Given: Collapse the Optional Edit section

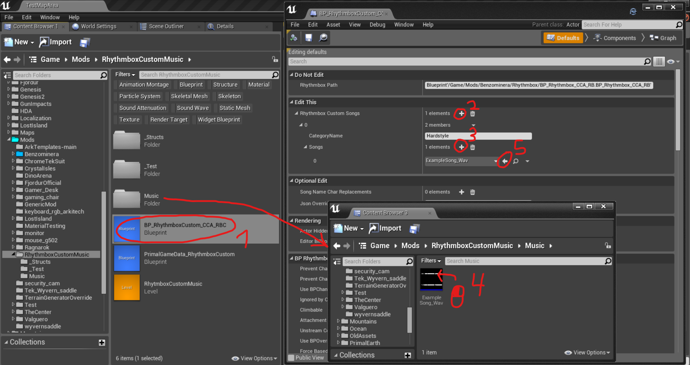Looking at the screenshot, I should [291, 181].
